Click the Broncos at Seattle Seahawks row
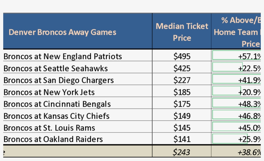 [56, 68]
